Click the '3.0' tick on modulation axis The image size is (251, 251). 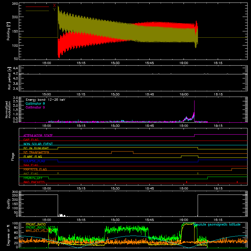click(15, 98)
